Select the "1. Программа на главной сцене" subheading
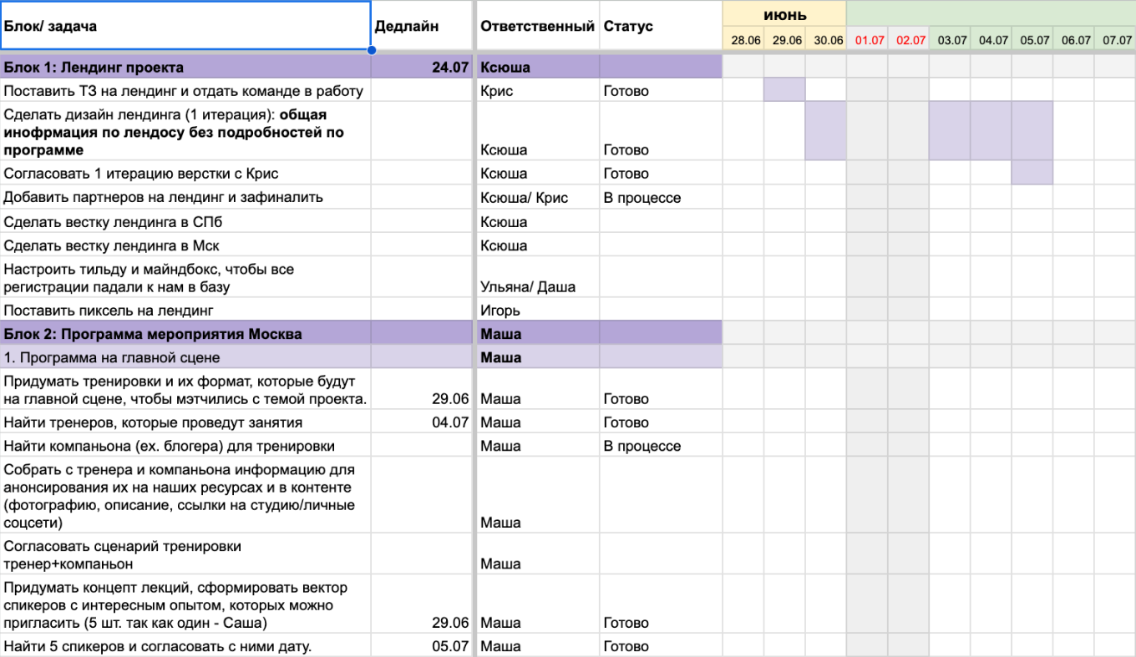This screenshot has height=657, width=1136. tap(185, 357)
